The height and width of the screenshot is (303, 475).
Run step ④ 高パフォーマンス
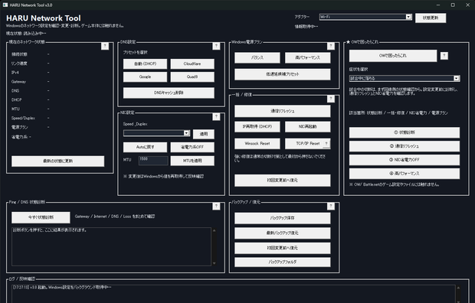click(x=404, y=174)
